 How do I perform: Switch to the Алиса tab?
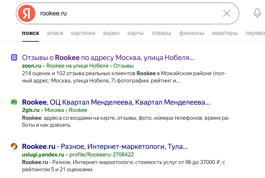coord(55,33)
